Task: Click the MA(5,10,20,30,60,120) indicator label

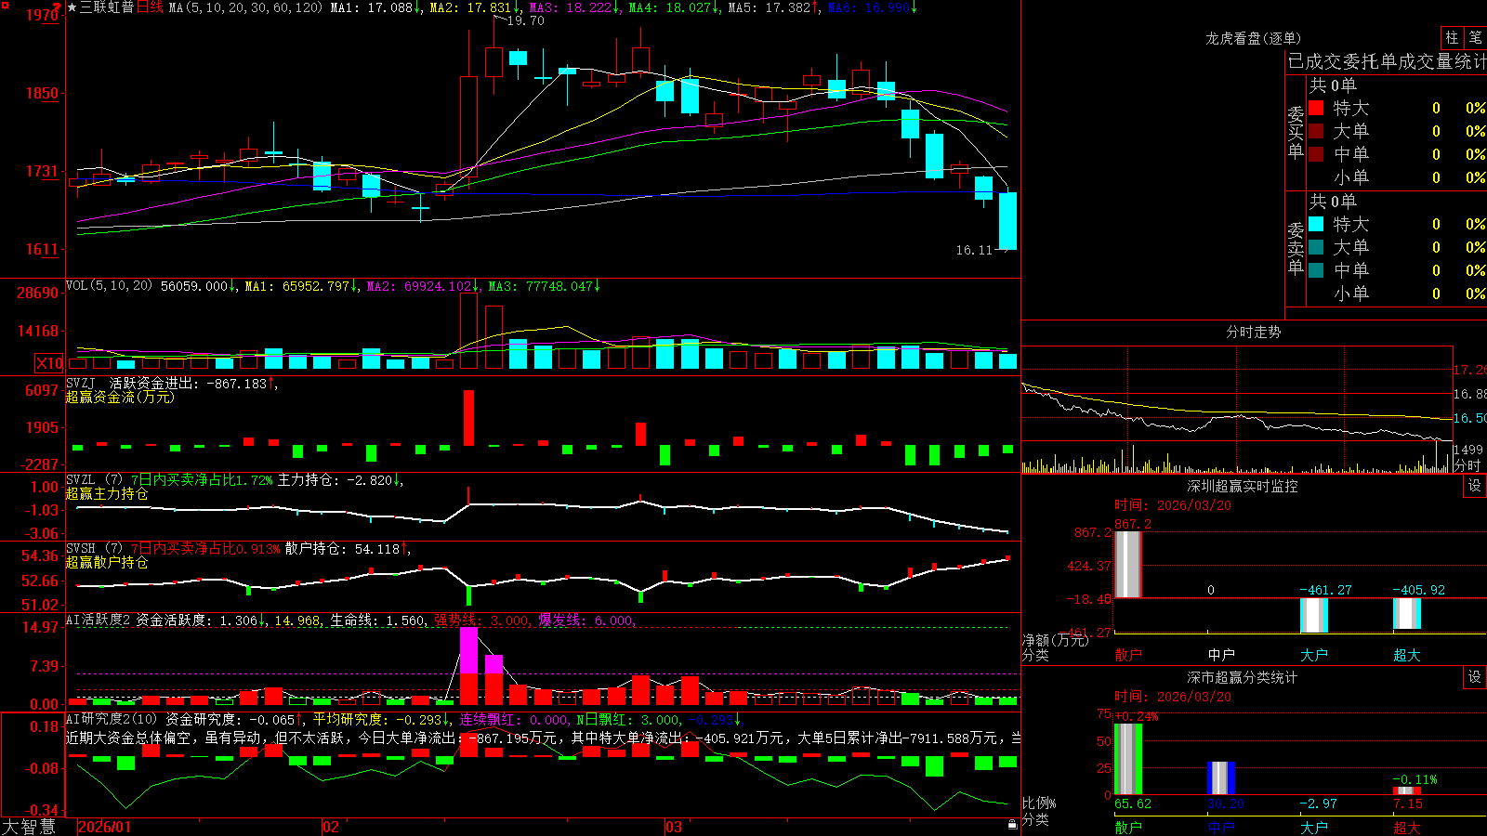Action: (x=245, y=7)
